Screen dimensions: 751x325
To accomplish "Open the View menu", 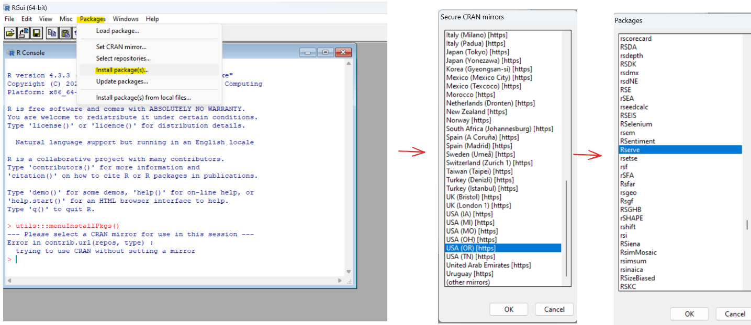I will pyautogui.click(x=46, y=19).
